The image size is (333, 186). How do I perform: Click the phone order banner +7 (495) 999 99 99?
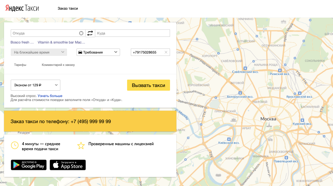tap(90, 121)
